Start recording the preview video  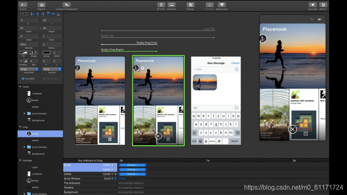coord(319,19)
